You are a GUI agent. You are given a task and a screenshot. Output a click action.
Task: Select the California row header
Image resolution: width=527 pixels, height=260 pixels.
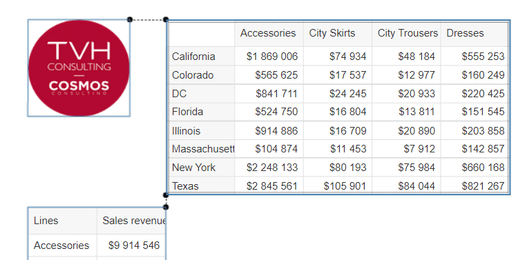[202, 56]
